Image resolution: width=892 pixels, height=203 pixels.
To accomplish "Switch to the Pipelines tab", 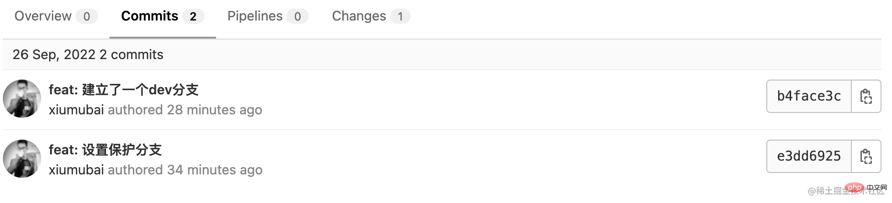I will [268, 16].
